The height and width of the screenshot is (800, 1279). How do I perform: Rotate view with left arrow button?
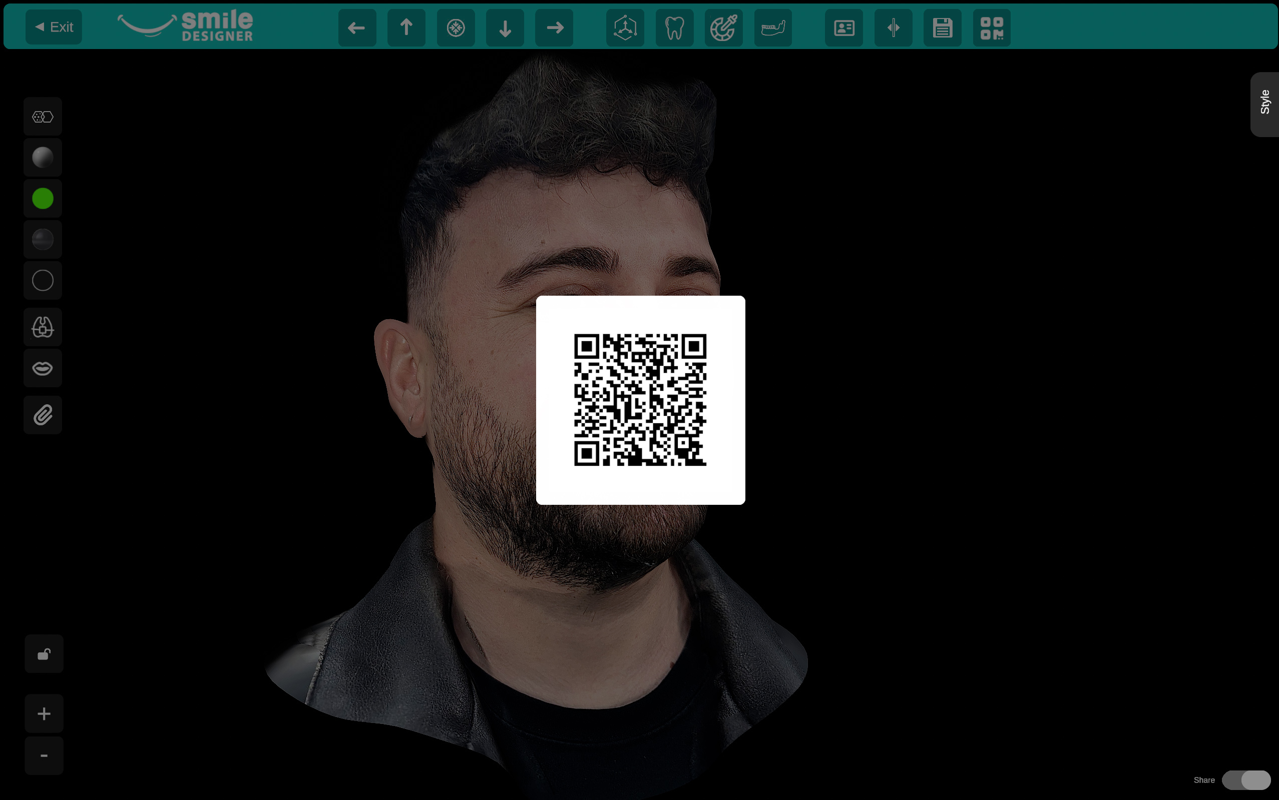[x=357, y=28]
